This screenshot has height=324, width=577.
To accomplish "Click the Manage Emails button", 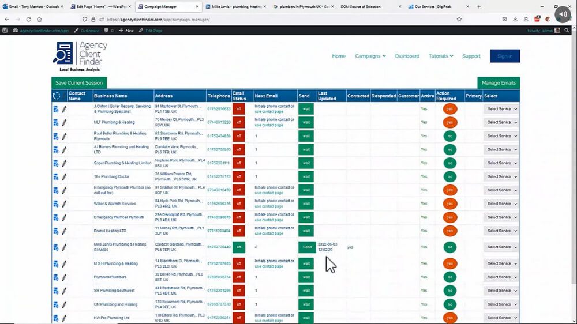I will (499, 83).
